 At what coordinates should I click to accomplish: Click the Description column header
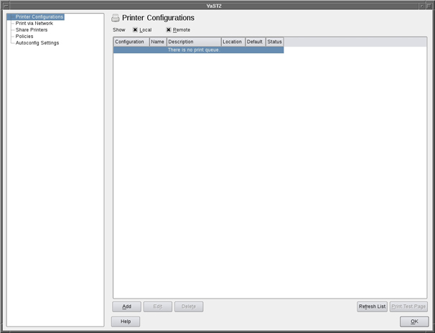pos(193,42)
